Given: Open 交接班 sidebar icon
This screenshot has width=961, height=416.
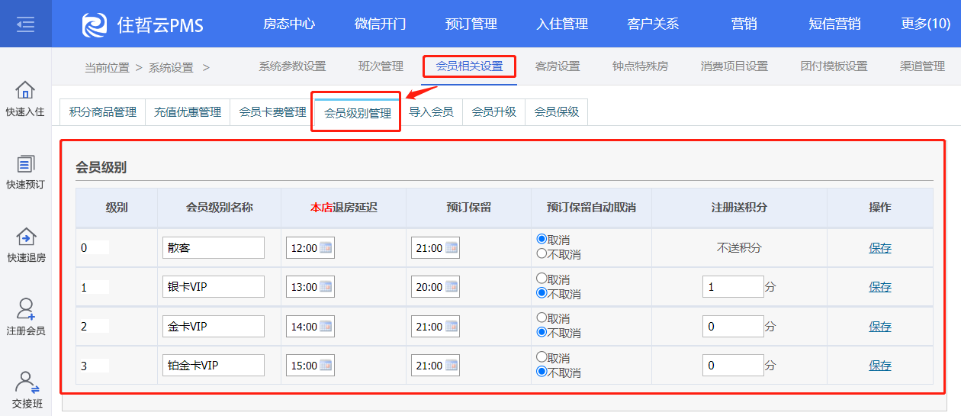Looking at the screenshot, I should pos(27,382).
